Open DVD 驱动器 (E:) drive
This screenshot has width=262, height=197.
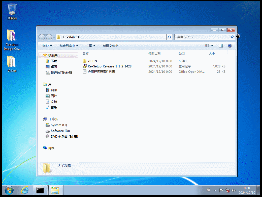(x=64, y=137)
